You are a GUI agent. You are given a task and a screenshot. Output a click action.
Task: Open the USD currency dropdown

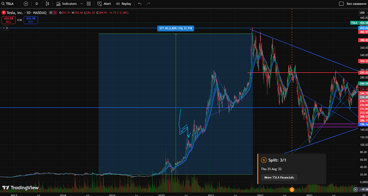coord(363,13)
